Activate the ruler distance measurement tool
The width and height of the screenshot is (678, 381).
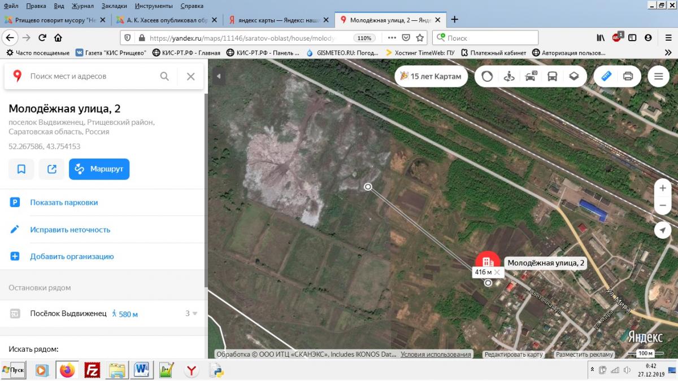pos(607,76)
